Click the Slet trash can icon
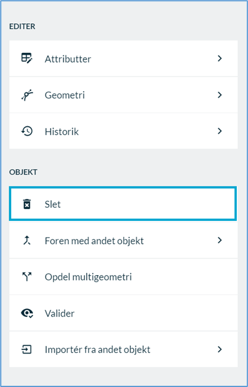Viewport: 248px width, 387px height. [x=27, y=204]
